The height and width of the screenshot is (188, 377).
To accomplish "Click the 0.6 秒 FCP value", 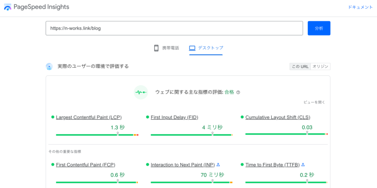I will point(118,175).
